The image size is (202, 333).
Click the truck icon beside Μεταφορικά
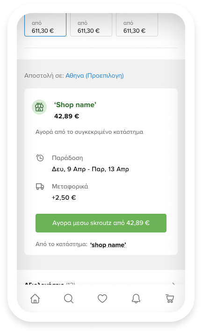(40, 187)
